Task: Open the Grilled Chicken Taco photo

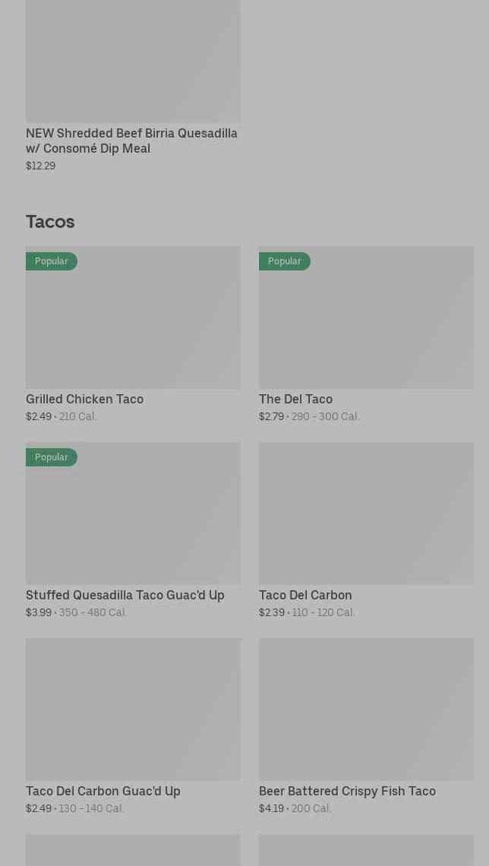Action: 133,327
